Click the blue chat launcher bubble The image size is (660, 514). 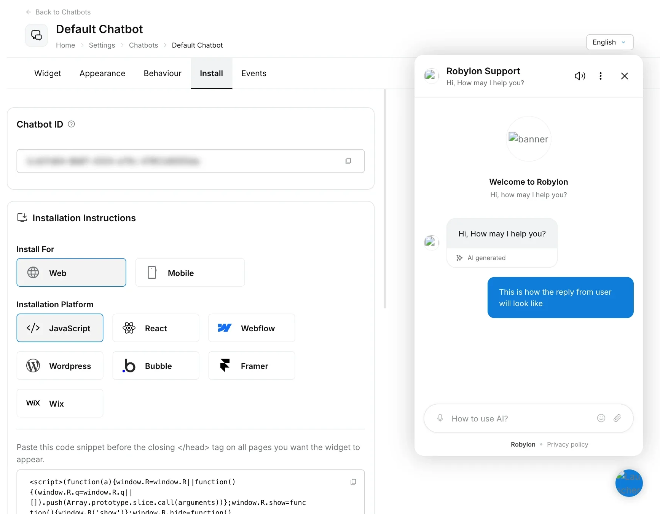point(629,483)
